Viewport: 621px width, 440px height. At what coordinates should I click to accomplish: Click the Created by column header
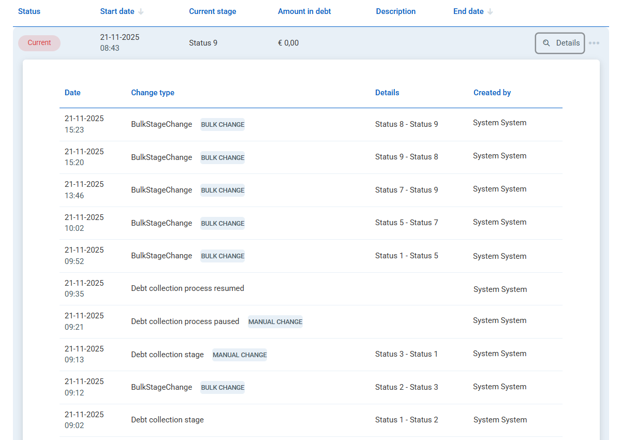coord(492,93)
